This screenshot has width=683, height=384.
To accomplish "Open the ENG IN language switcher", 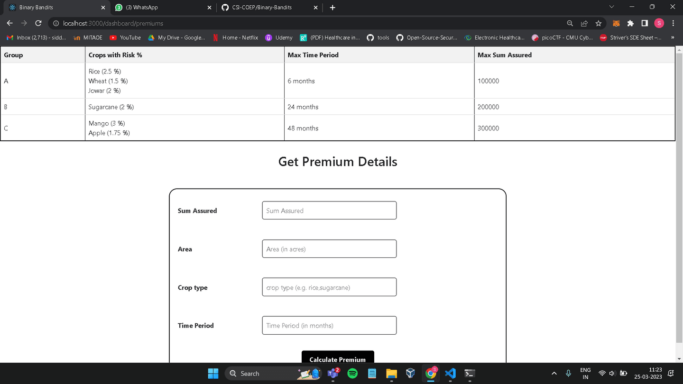I will point(585,374).
